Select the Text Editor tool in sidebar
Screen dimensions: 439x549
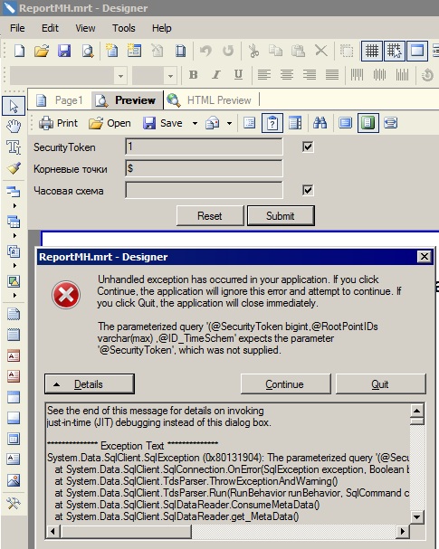14,147
